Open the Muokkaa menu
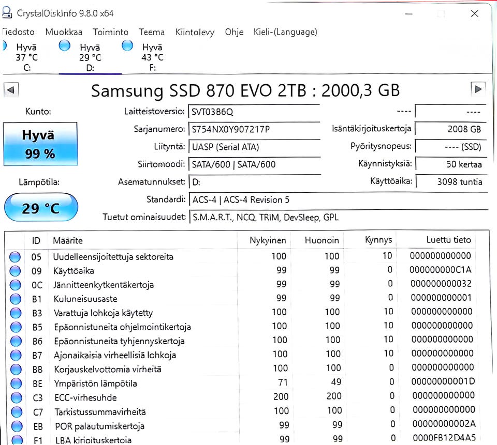The height and width of the screenshot is (445, 497). click(x=64, y=32)
